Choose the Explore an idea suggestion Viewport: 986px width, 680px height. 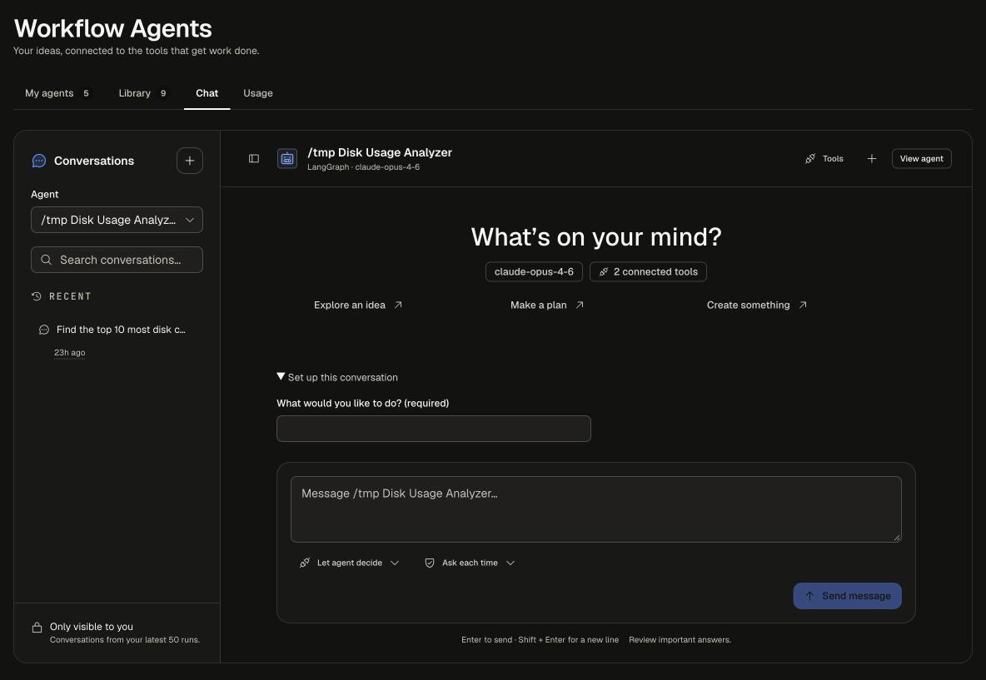(x=358, y=305)
